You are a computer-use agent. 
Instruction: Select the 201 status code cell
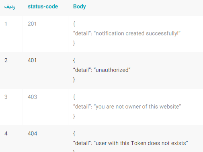coord(32,24)
